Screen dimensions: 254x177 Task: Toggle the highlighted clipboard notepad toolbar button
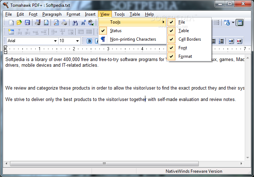240,22
